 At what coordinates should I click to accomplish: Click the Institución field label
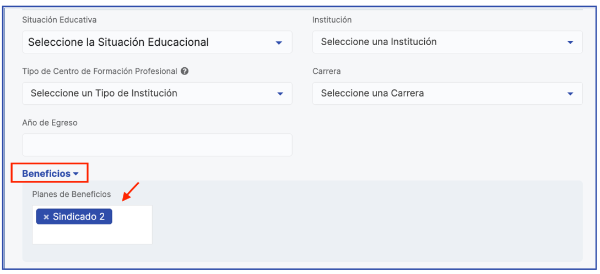(332, 20)
